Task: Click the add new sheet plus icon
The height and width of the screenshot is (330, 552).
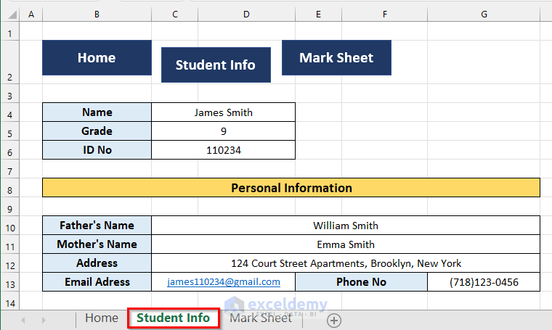Action: (333, 319)
